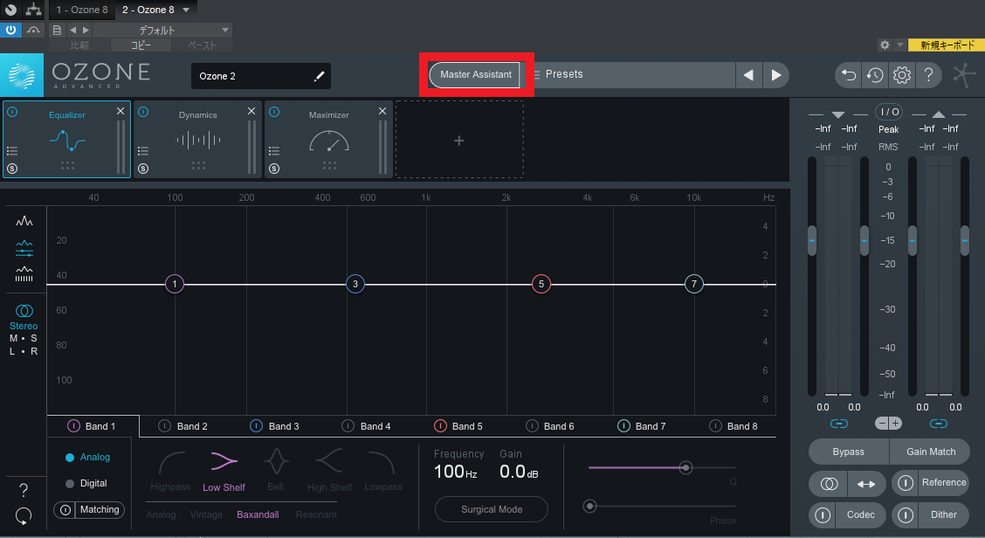Viewport: 985px width, 538px height.
Task: Enable Band 2 power toggle
Action: [164, 426]
